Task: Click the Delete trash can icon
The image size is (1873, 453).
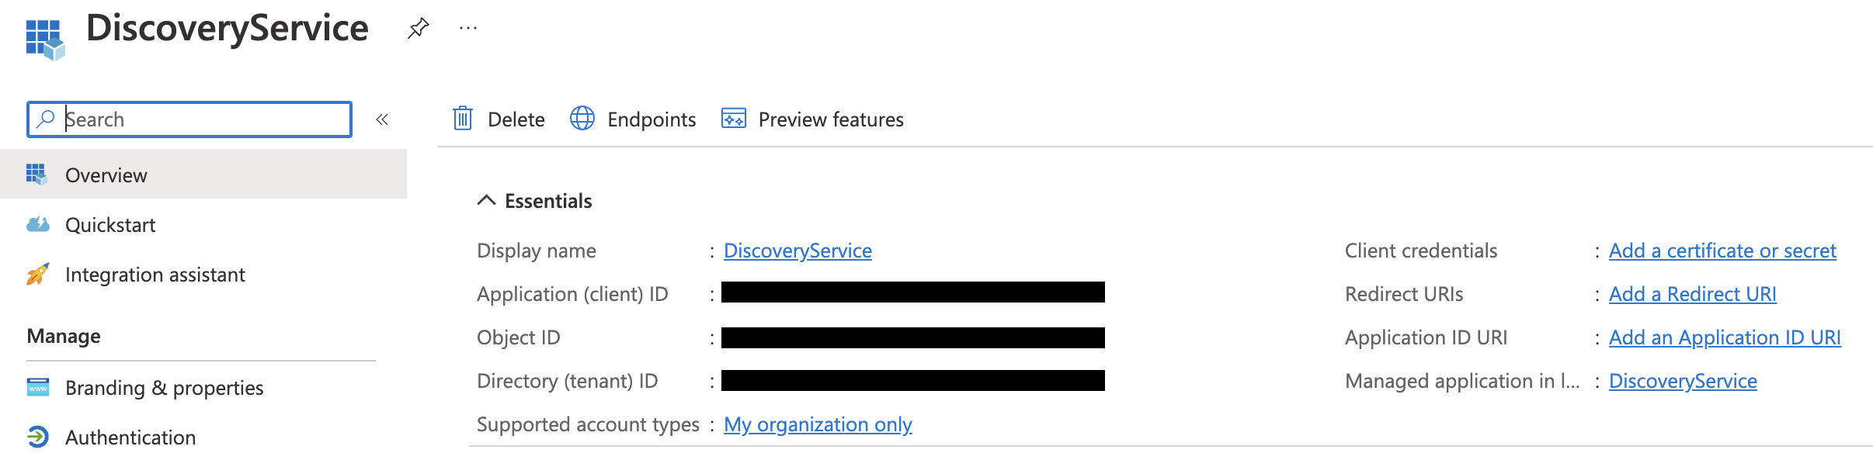Action: 462,119
